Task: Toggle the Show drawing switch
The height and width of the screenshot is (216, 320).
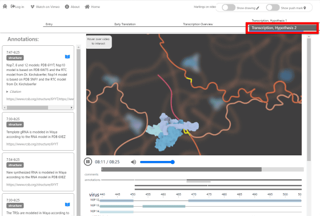Action: [229, 7]
